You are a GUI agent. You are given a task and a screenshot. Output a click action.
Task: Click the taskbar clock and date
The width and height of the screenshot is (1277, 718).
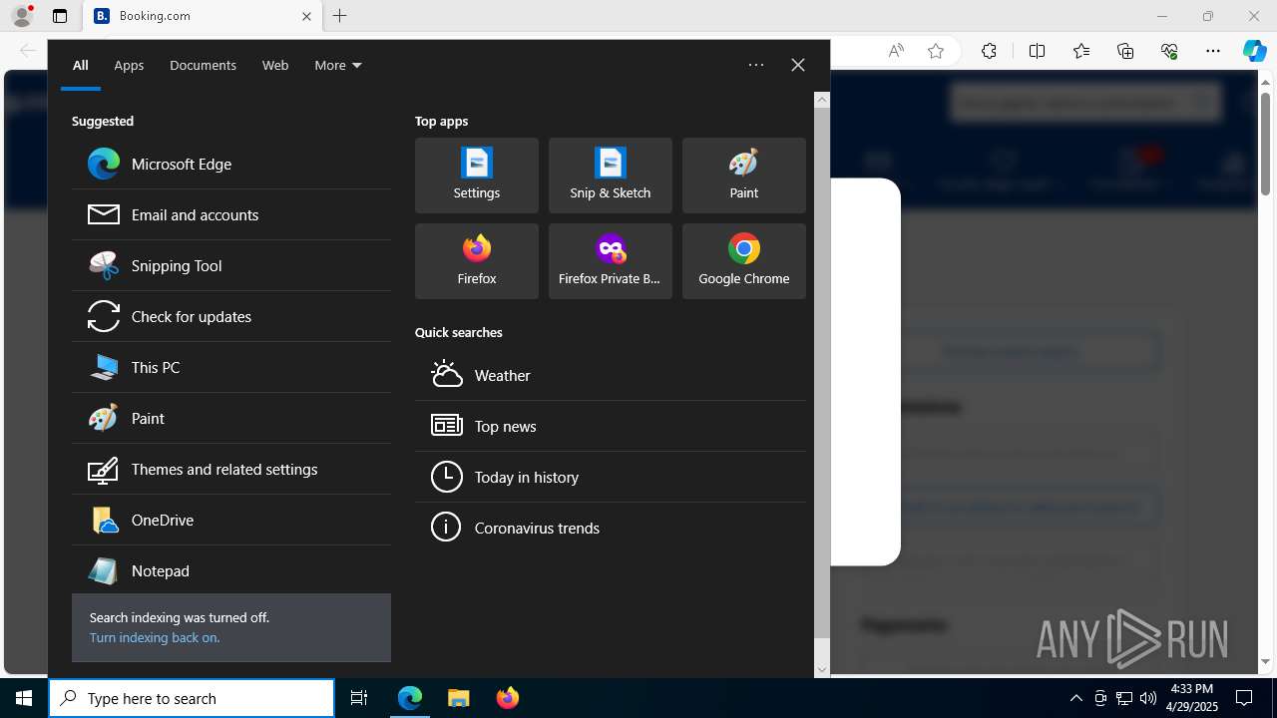[x=1191, y=698]
